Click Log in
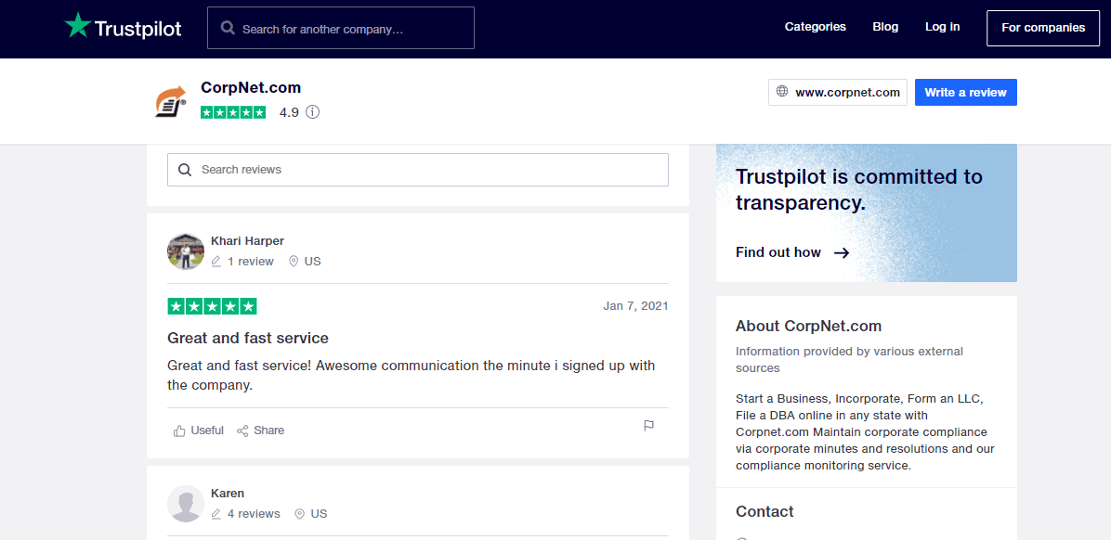1111x540 pixels. (942, 27)
